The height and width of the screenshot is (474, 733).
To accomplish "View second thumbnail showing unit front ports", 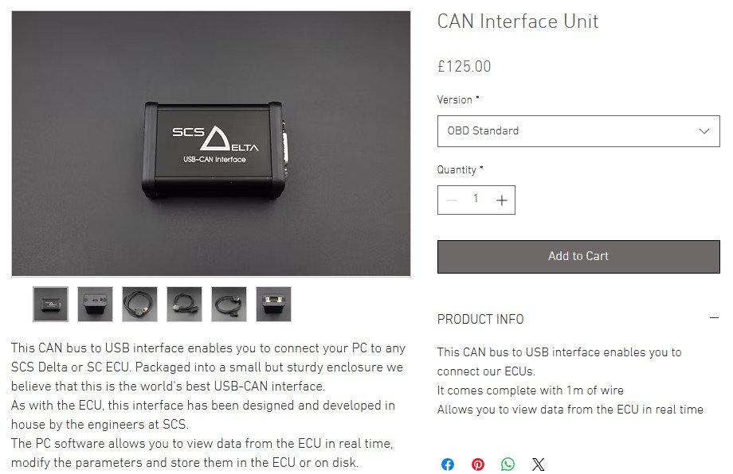I will click(x=95, y=304).
